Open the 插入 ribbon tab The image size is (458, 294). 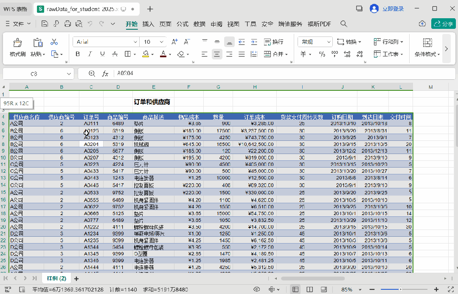pos(149,24)
